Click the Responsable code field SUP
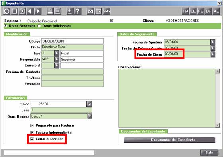 [x=48, y=59]
